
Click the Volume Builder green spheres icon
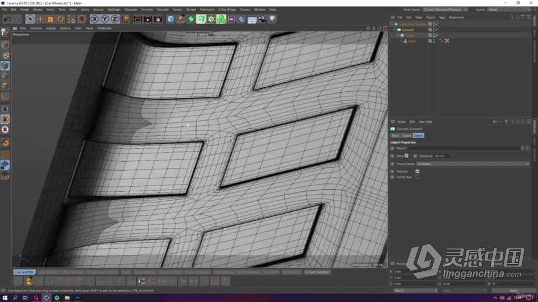point(221,19)
